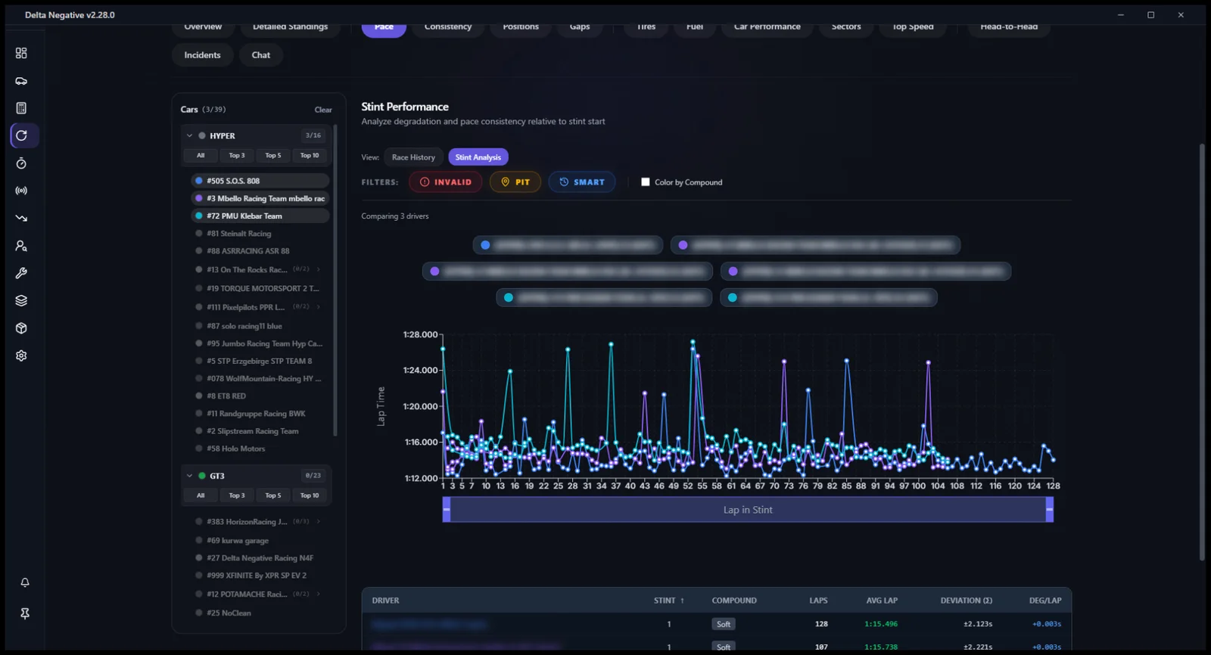Click the car list panel scrollbar
Screen dimensions: 1211x655
335,280
